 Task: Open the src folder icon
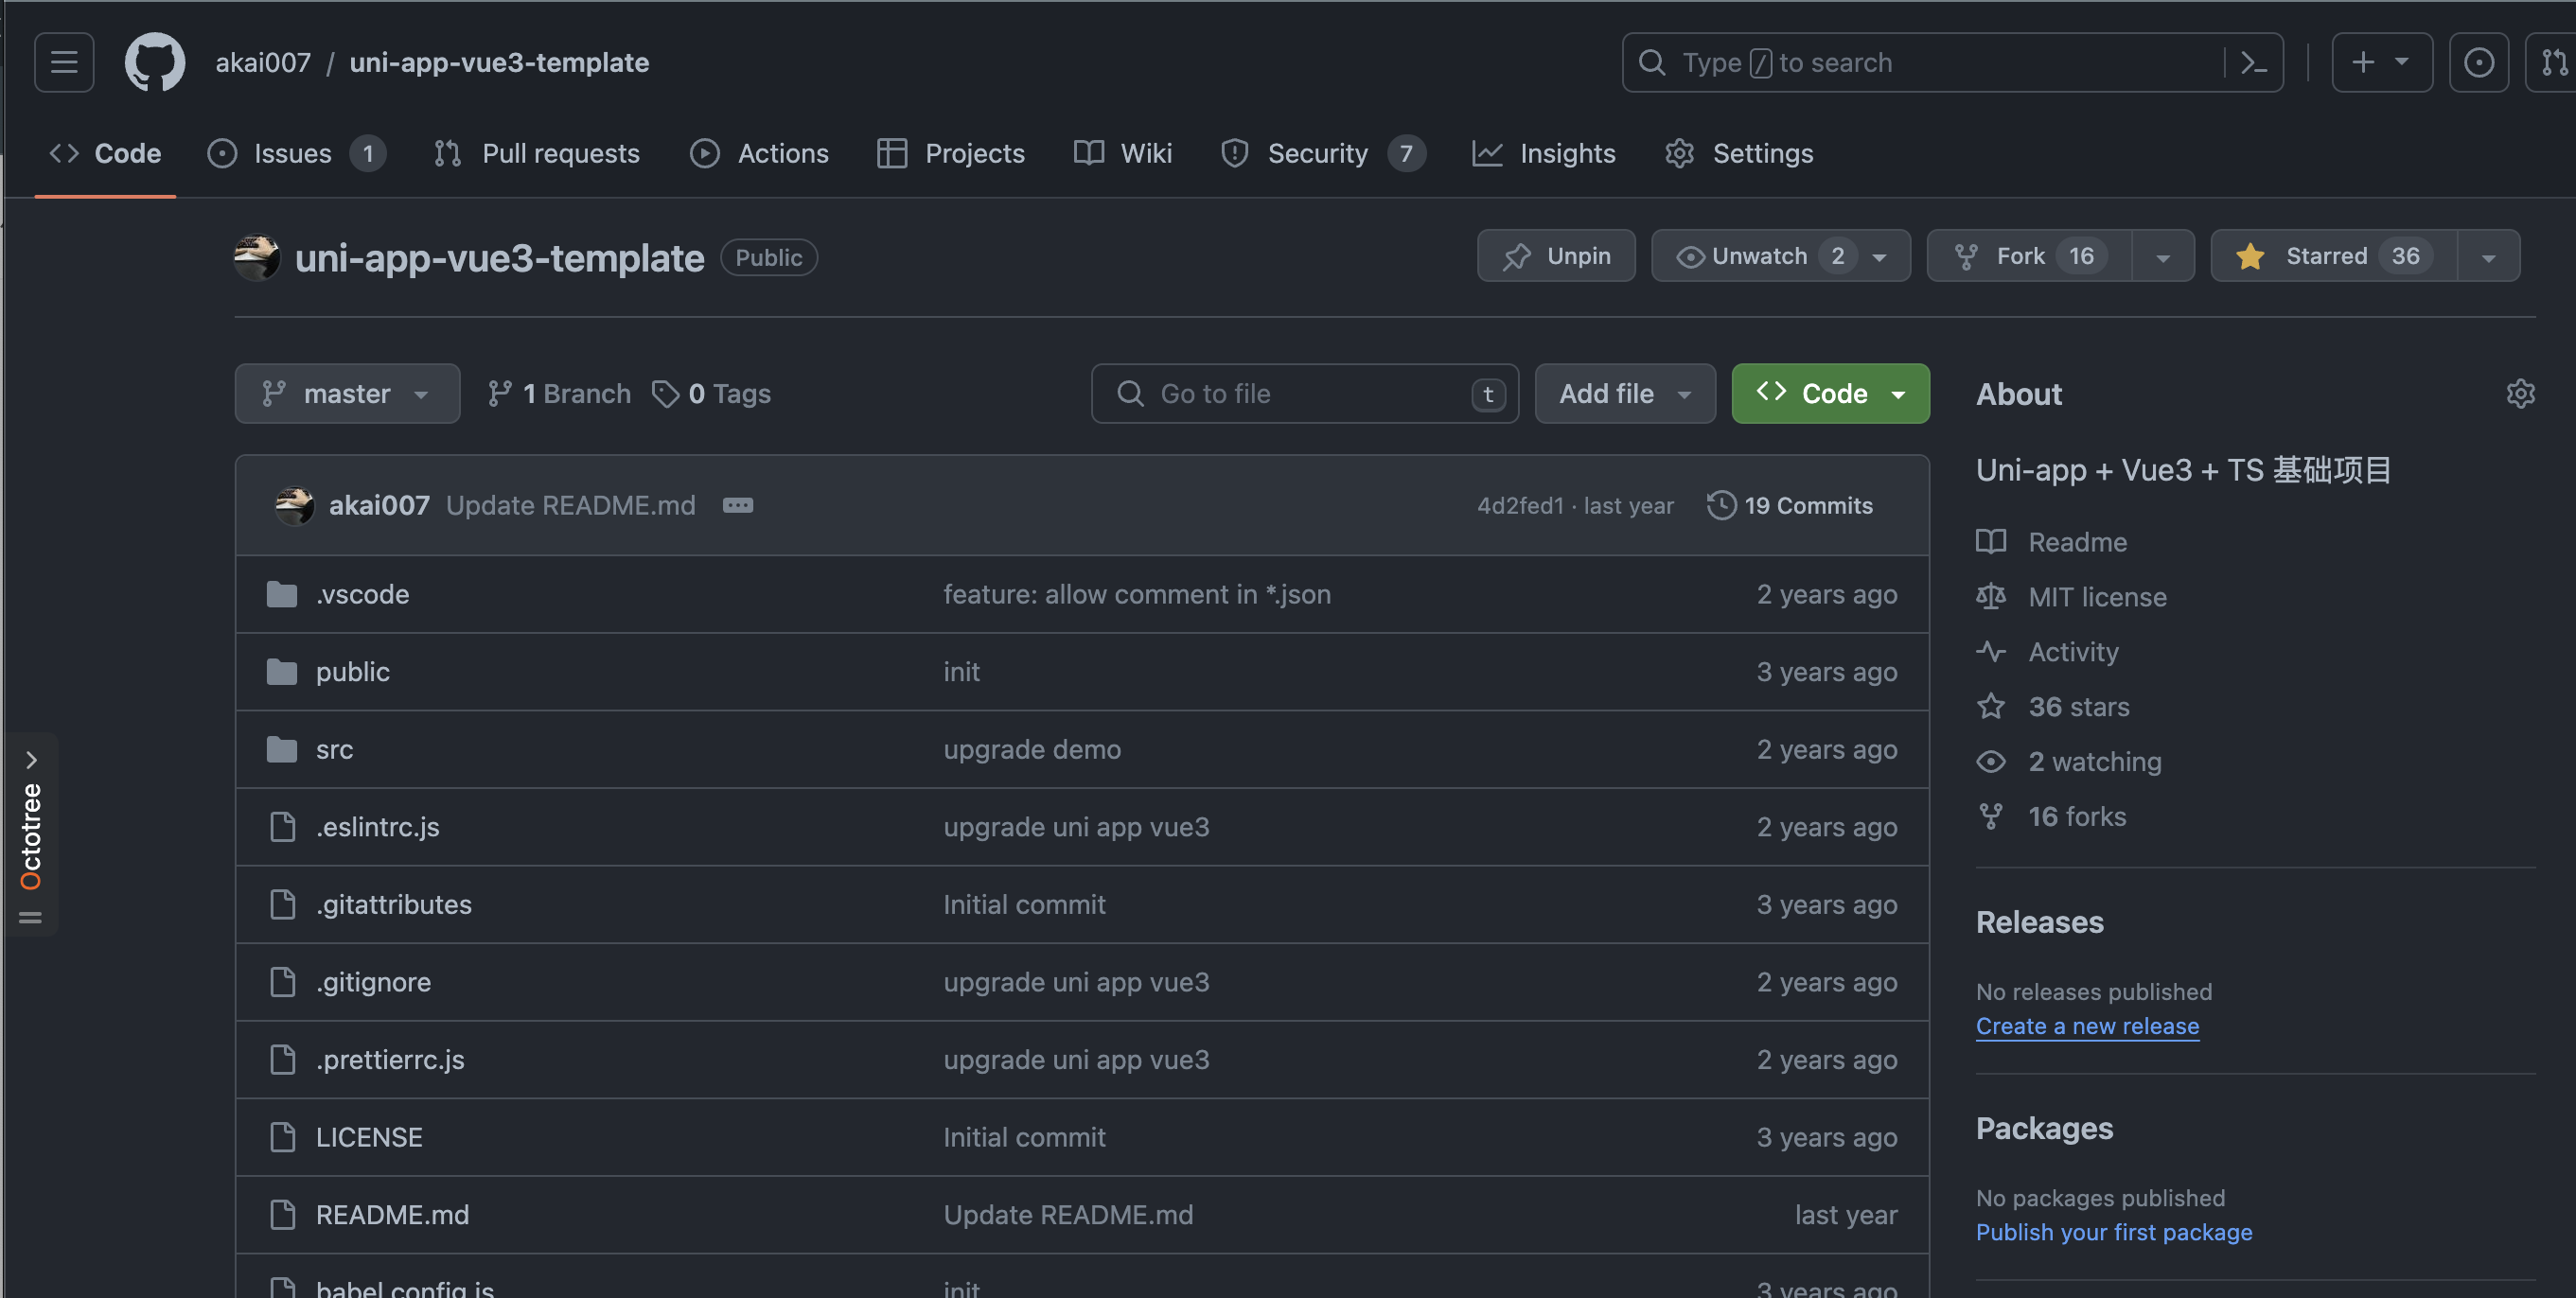[282, 749]
